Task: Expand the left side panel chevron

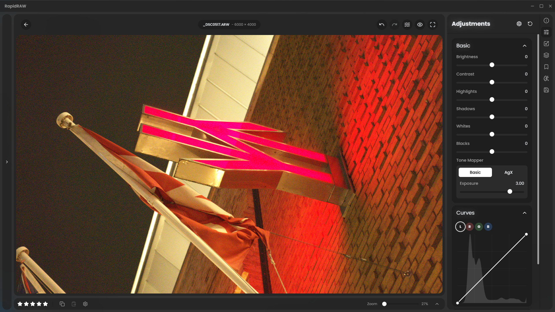Action: (7, 162)
